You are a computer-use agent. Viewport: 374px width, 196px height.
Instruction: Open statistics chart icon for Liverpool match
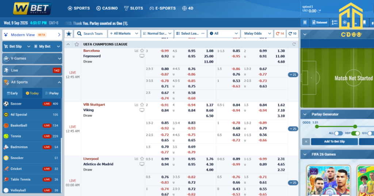(137, 158)
